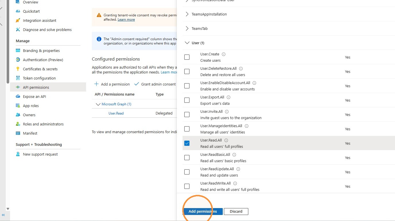Click info icon next to User.Read.All
This screenshot has width=395, height=221.
tap(226, 140)
